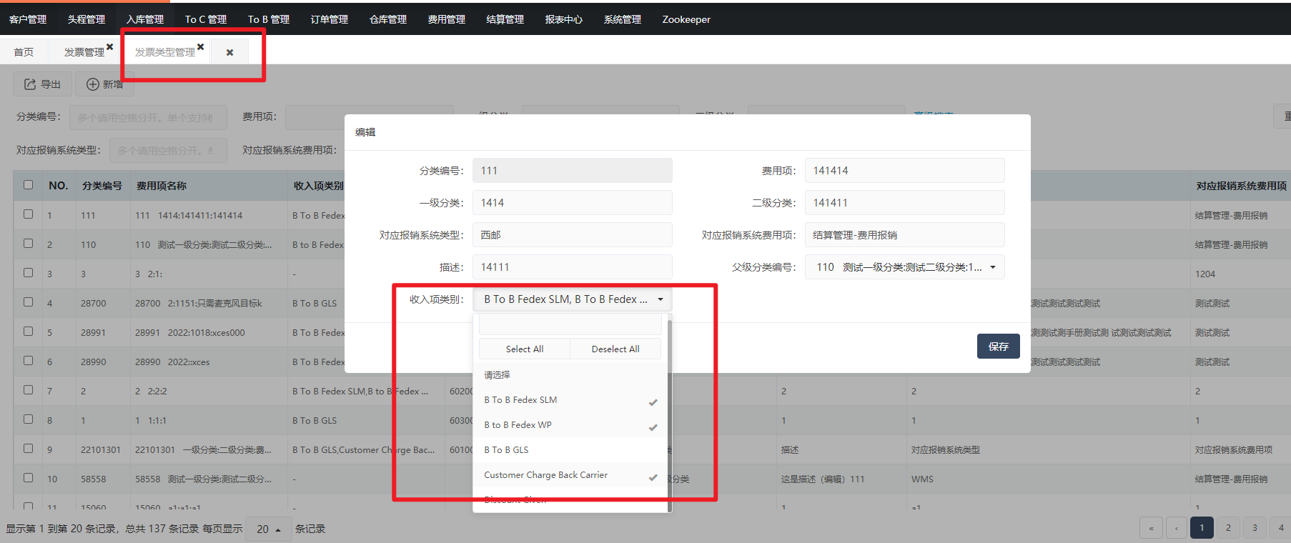Go to previous page with the pagination arrow

tap(1177, 528)
